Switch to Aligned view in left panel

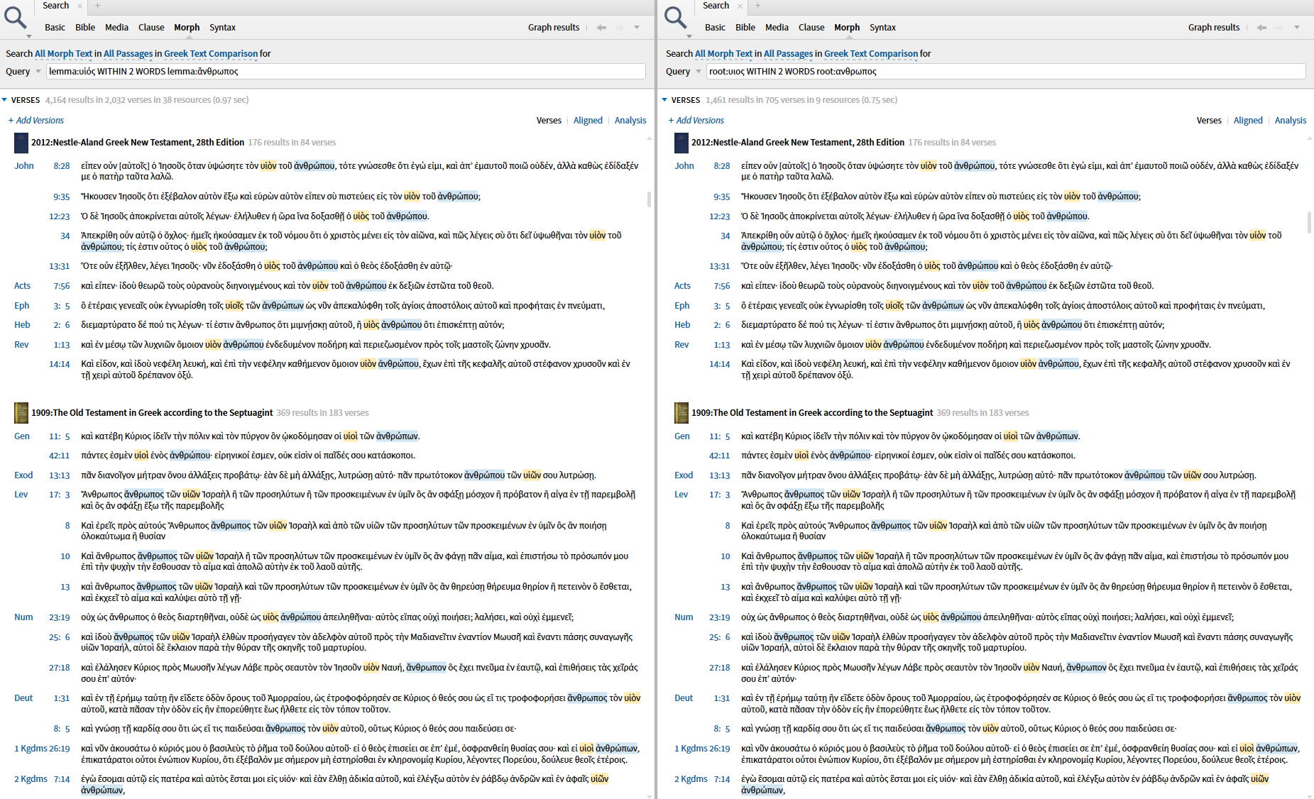click(588, 121)
